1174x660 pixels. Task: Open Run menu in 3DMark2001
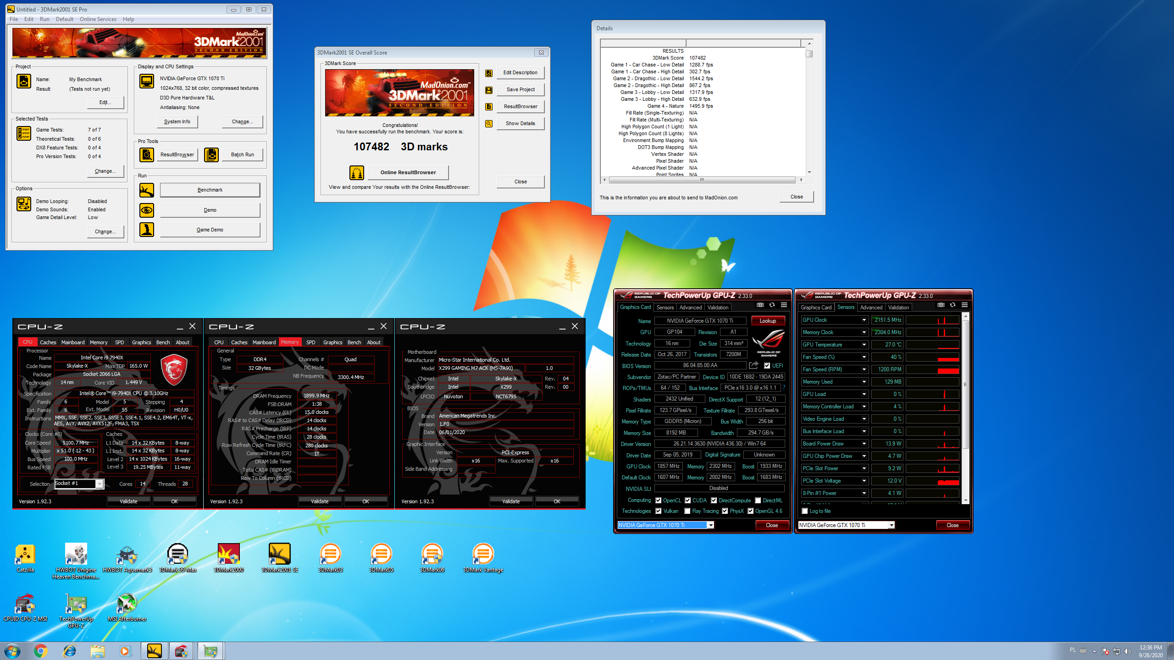44,19
